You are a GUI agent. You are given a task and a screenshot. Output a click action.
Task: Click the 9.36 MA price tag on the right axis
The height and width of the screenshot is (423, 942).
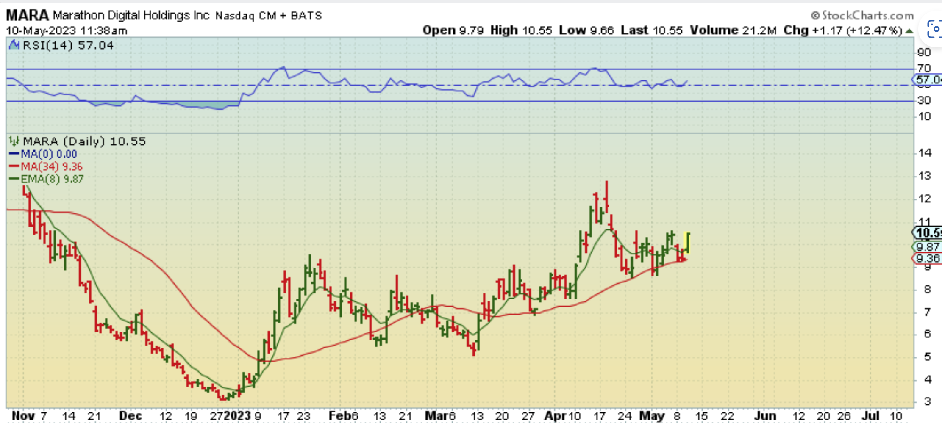[927, 258]
